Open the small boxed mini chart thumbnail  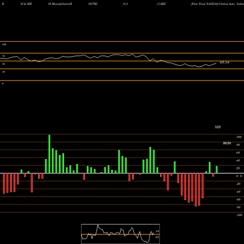(121, 234)
